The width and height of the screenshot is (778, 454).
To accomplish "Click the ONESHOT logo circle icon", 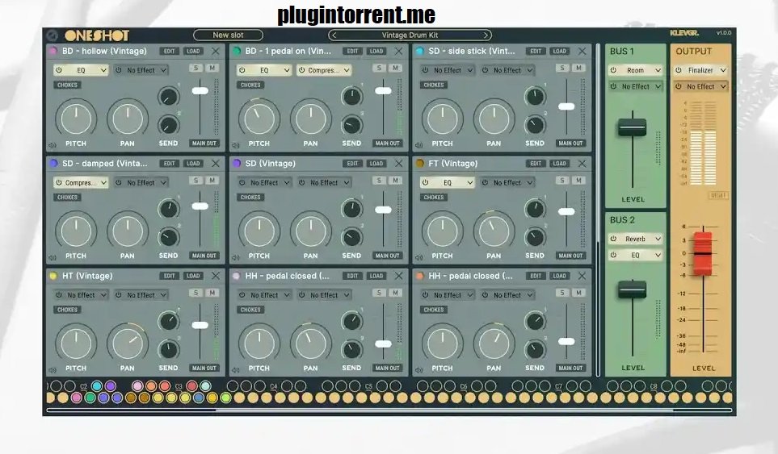I will tap(52, 35).
